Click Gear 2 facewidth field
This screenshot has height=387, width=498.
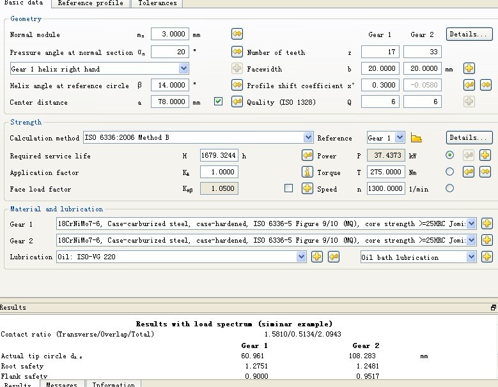pyautogui.click(x=423, y=68)
